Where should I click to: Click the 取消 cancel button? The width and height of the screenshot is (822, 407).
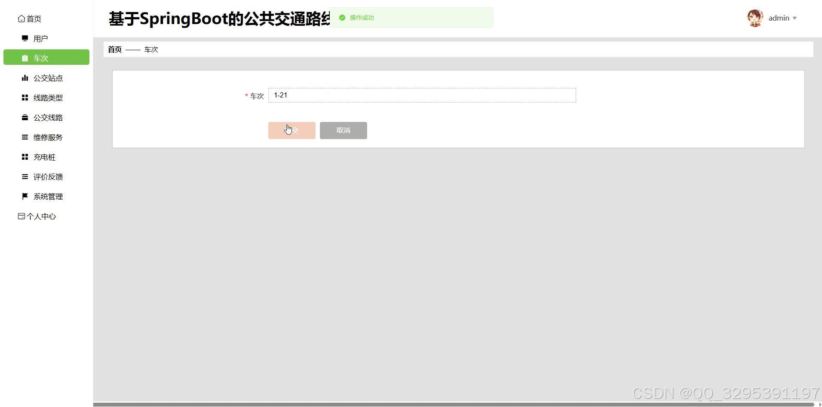tap(343, 130)
